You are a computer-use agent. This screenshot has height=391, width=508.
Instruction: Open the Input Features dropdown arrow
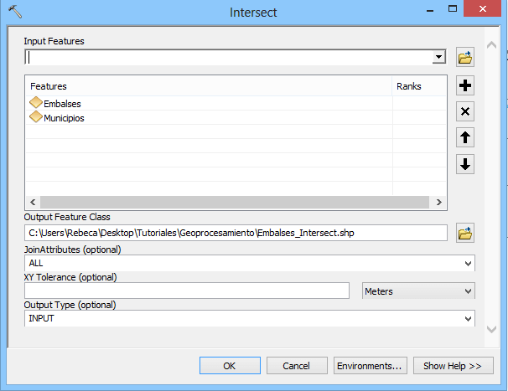pos(438,58)
